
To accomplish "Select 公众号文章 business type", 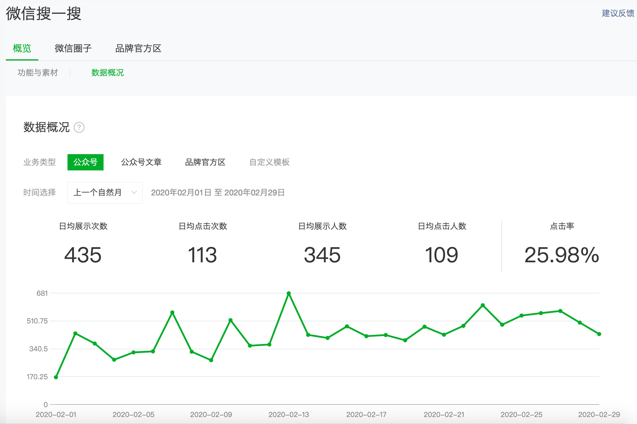I will pos(141,162).
